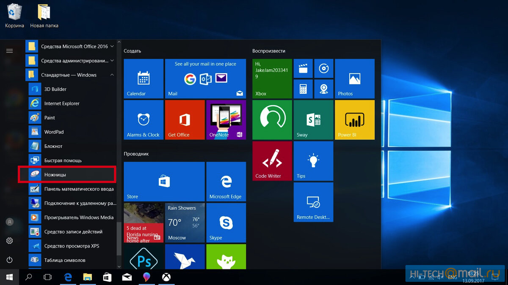Open the Movies & TV clapperboard tile
The height and width of the screenshot is (285, 508).
(303, 68)
